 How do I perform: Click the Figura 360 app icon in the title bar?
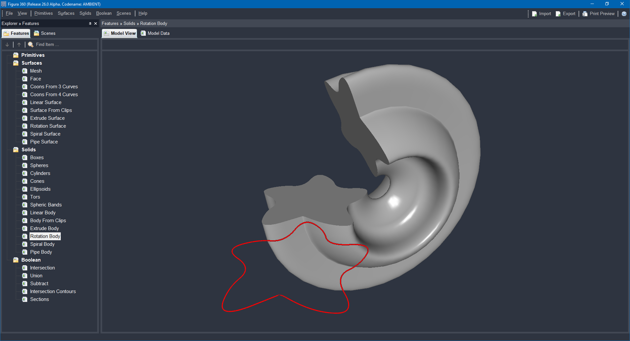tap(4, 4)
